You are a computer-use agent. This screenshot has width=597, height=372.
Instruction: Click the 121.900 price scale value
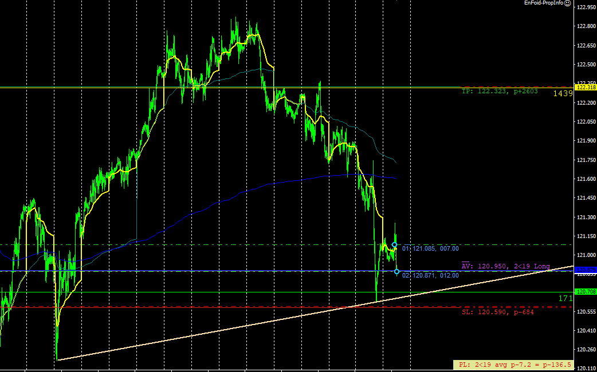pyautogui.click(x=587, y=141)
